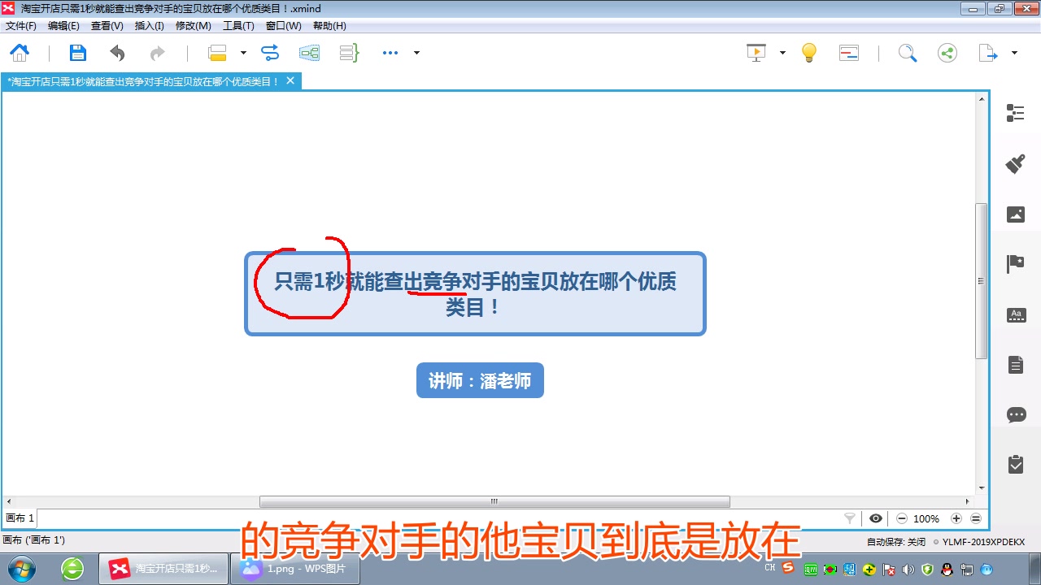Click the horizontal scrollbar thumb
This screenshot has height=585, width=1041.
point(494,502)
